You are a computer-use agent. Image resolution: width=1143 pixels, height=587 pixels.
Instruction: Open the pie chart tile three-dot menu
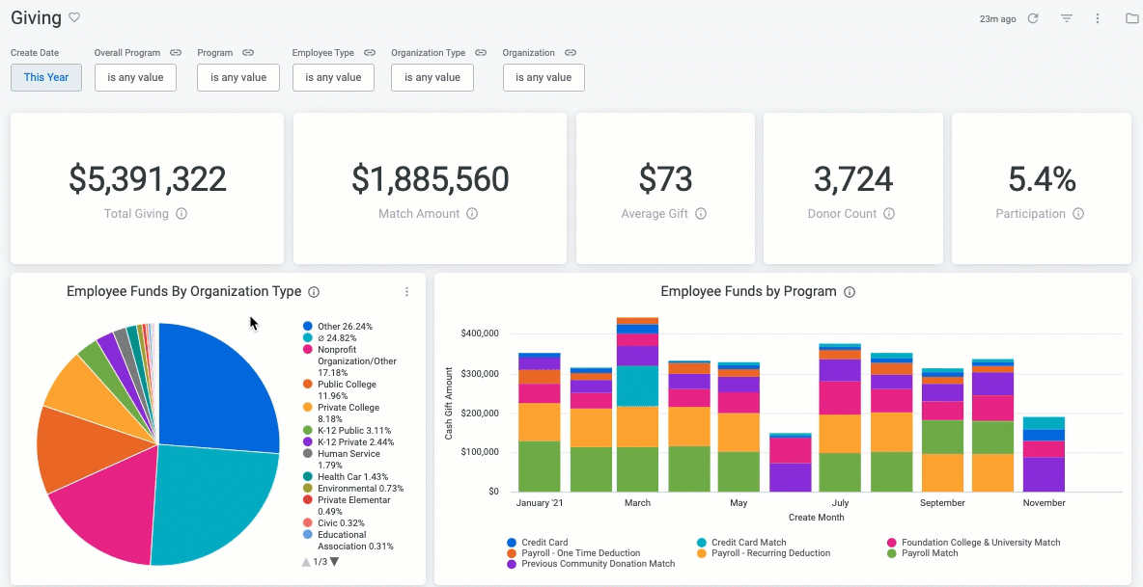pyautogui.click(x=406, y=292)
